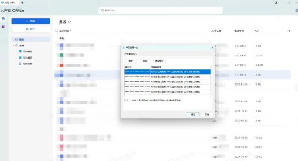This screenshot has height=161, width=298.
Task: Click 确定 to confirm the dialog
Action: coord(193,114)
